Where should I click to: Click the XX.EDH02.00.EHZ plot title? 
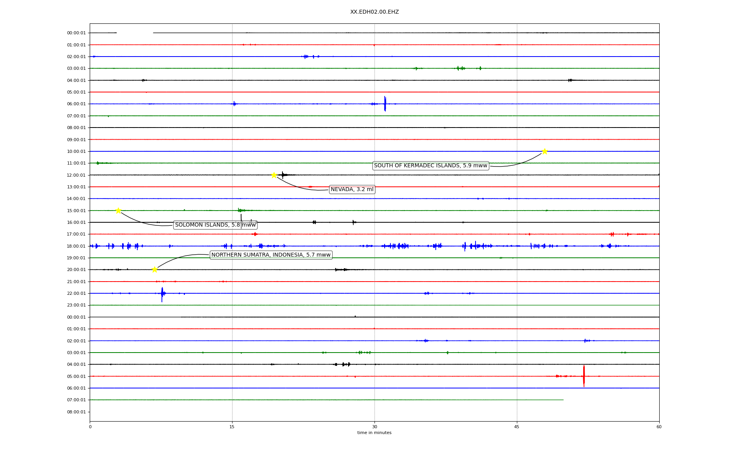point(374,12)
